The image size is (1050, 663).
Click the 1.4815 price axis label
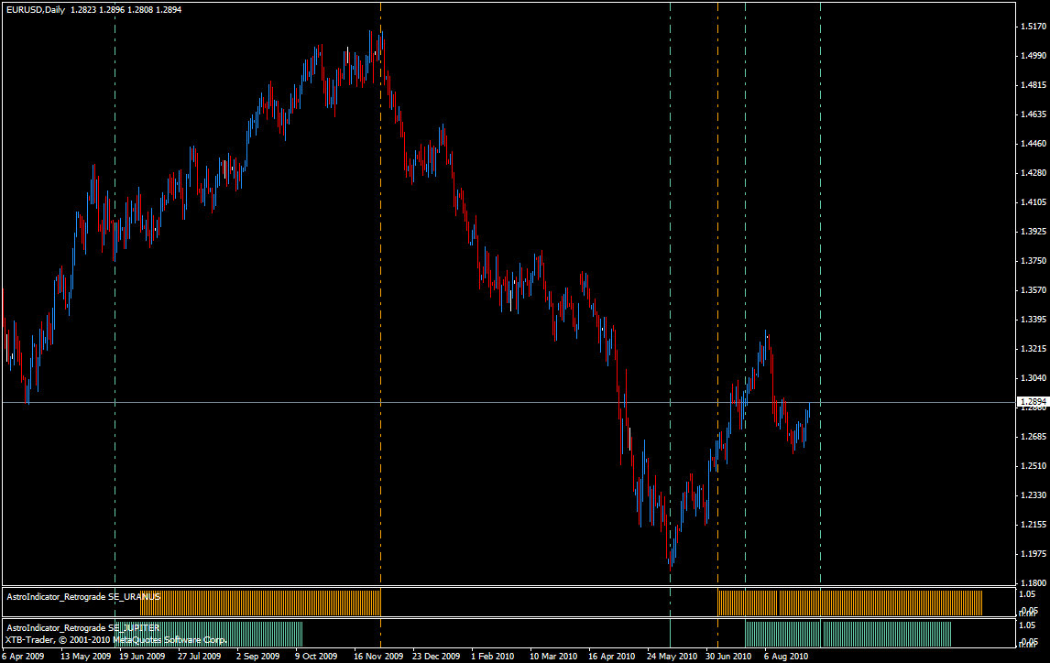(1034, 85)
